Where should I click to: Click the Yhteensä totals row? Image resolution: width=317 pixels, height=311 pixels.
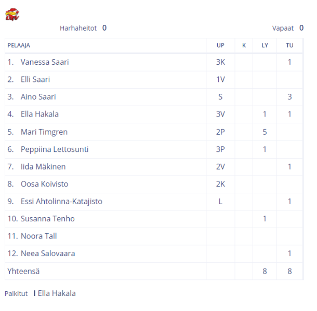coord(154,271)
